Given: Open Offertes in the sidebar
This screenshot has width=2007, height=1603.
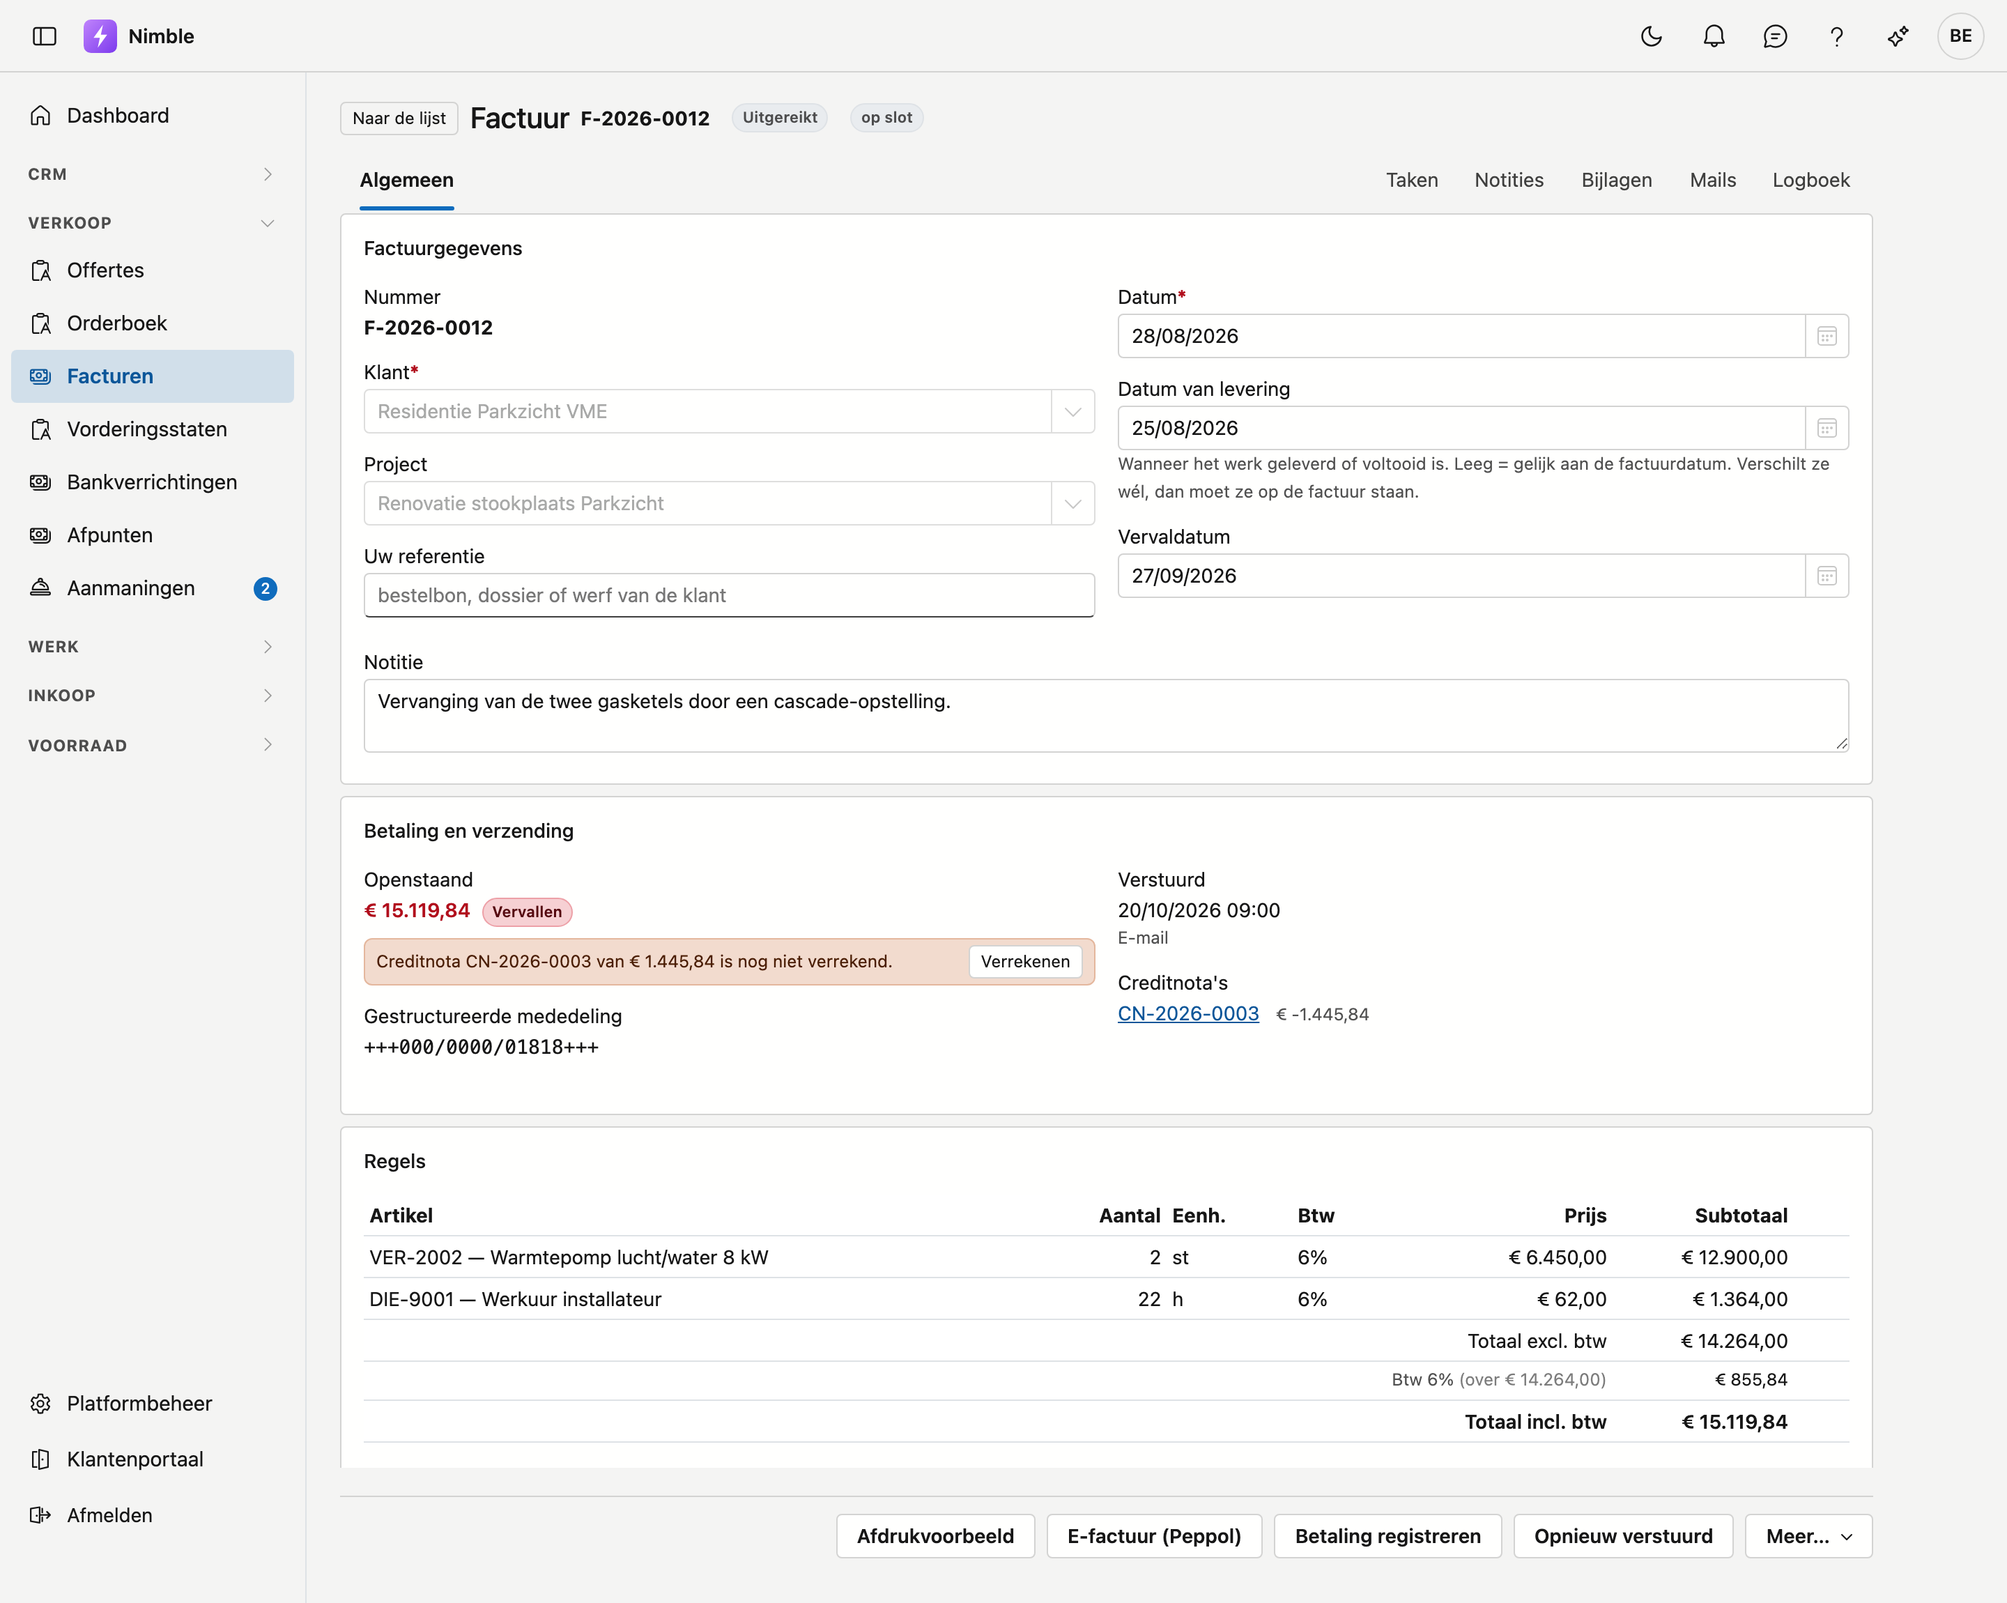Looking at the screenshot, I should pos(153,270).
